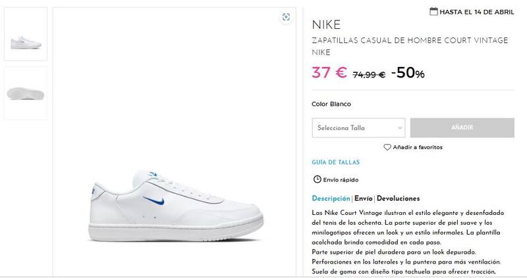
Task: Open the Selecciona Talla size dropdown
Action: click(x=358, y=127)
